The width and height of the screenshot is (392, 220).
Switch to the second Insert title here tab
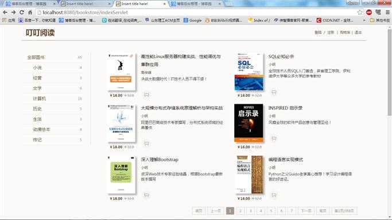[86, 4]
